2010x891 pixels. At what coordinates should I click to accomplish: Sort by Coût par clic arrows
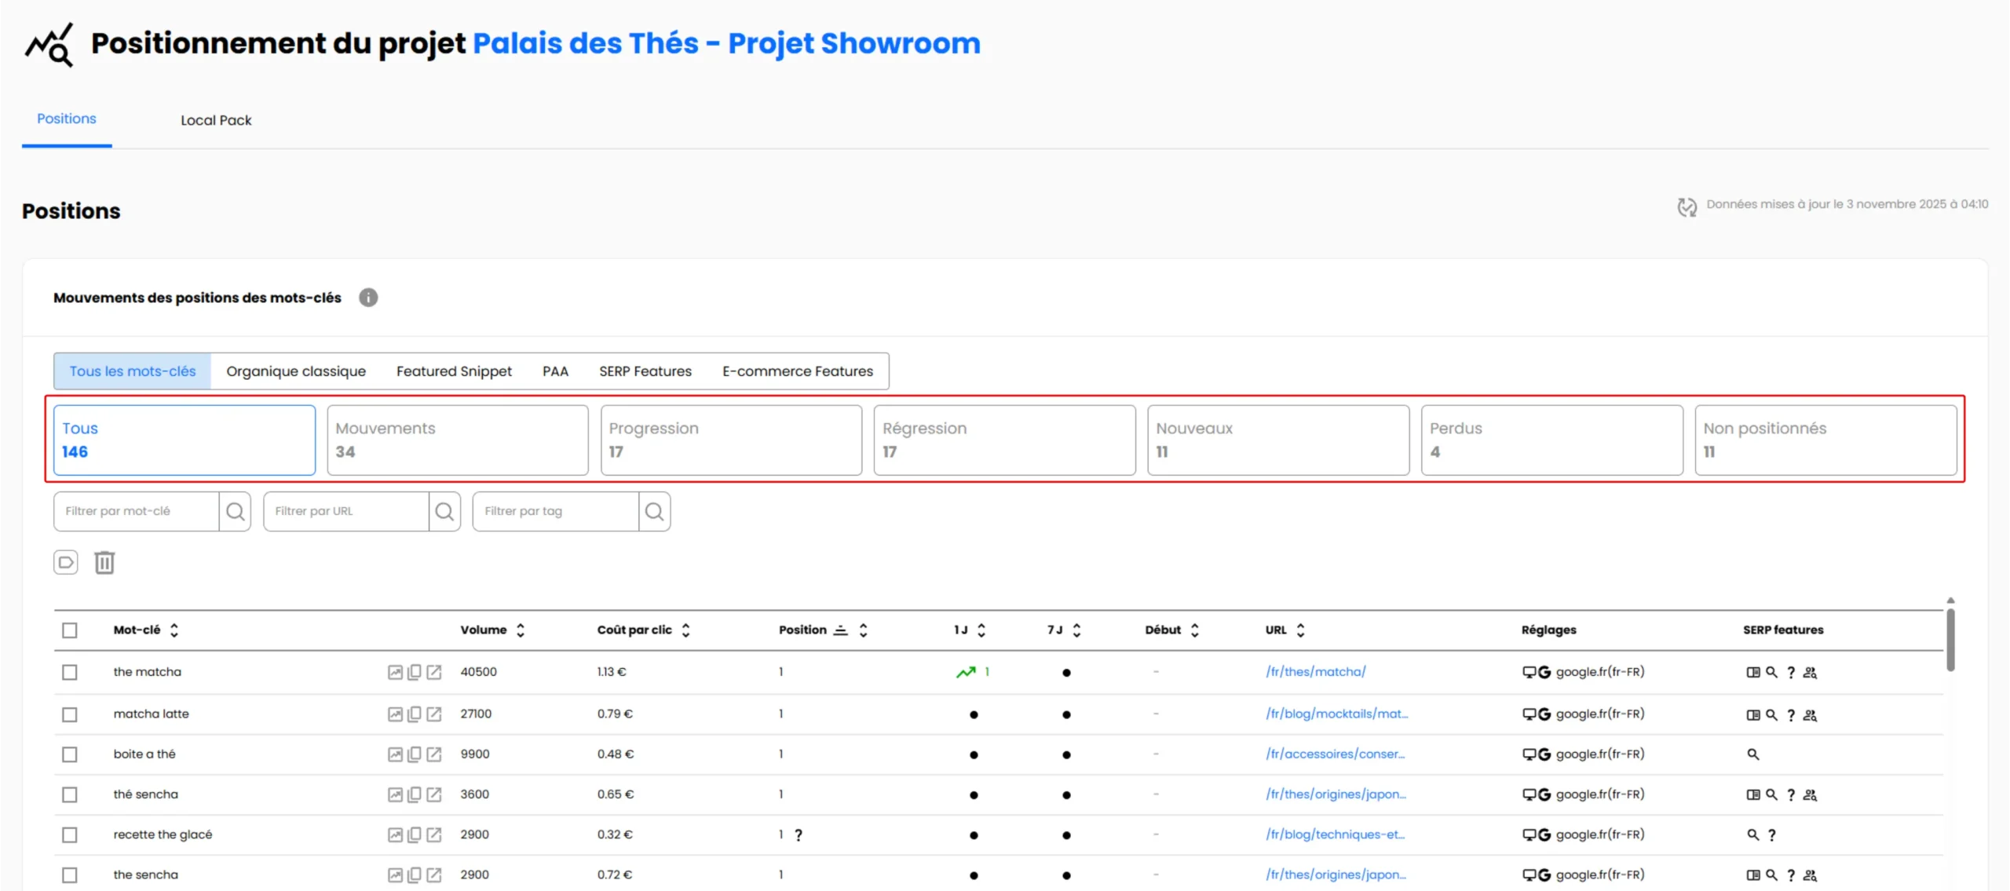[685, 630]
